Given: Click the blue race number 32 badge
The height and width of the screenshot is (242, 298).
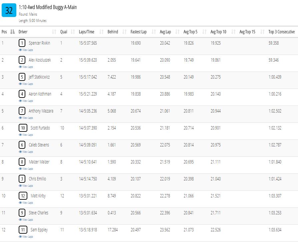Looking at the screenshot, I should pyautogui.click(x=9, y=10).
